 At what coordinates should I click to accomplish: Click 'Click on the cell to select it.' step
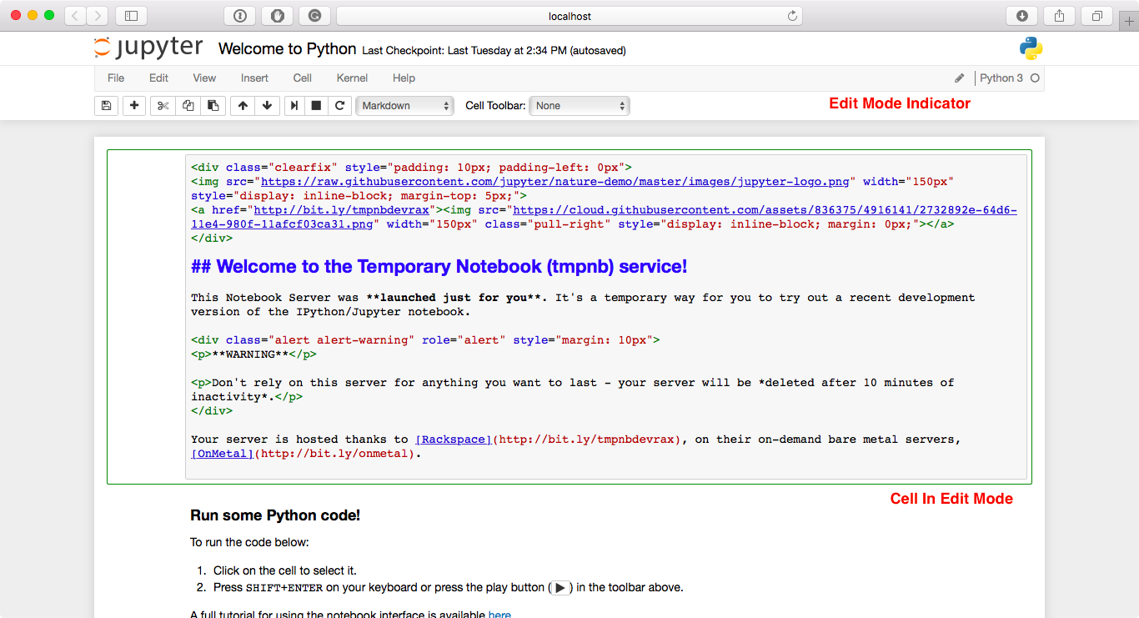pos(285,570)
